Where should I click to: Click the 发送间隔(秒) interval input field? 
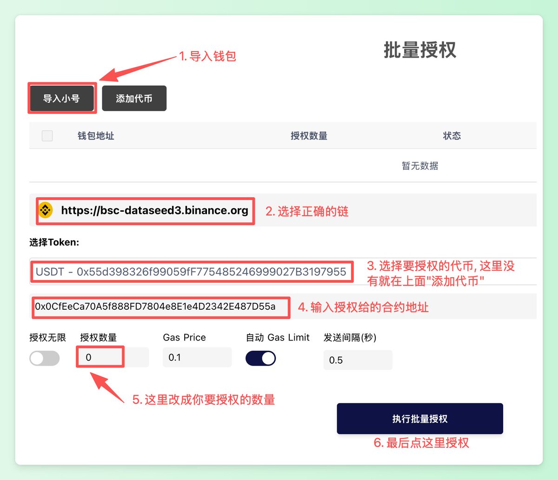coord(358,360)
